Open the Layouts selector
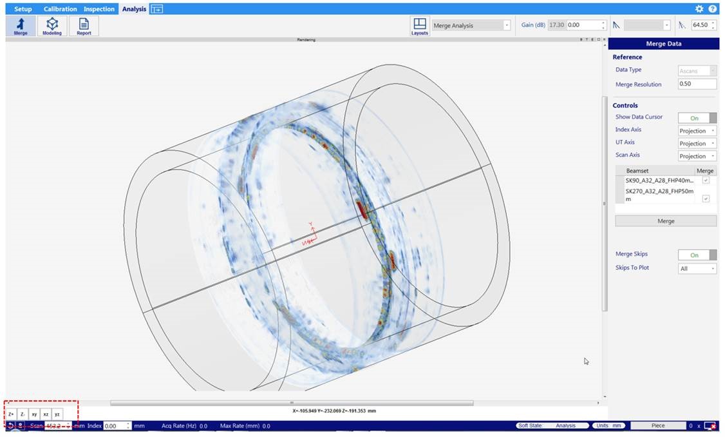725x437 pixels. [420, 26]
